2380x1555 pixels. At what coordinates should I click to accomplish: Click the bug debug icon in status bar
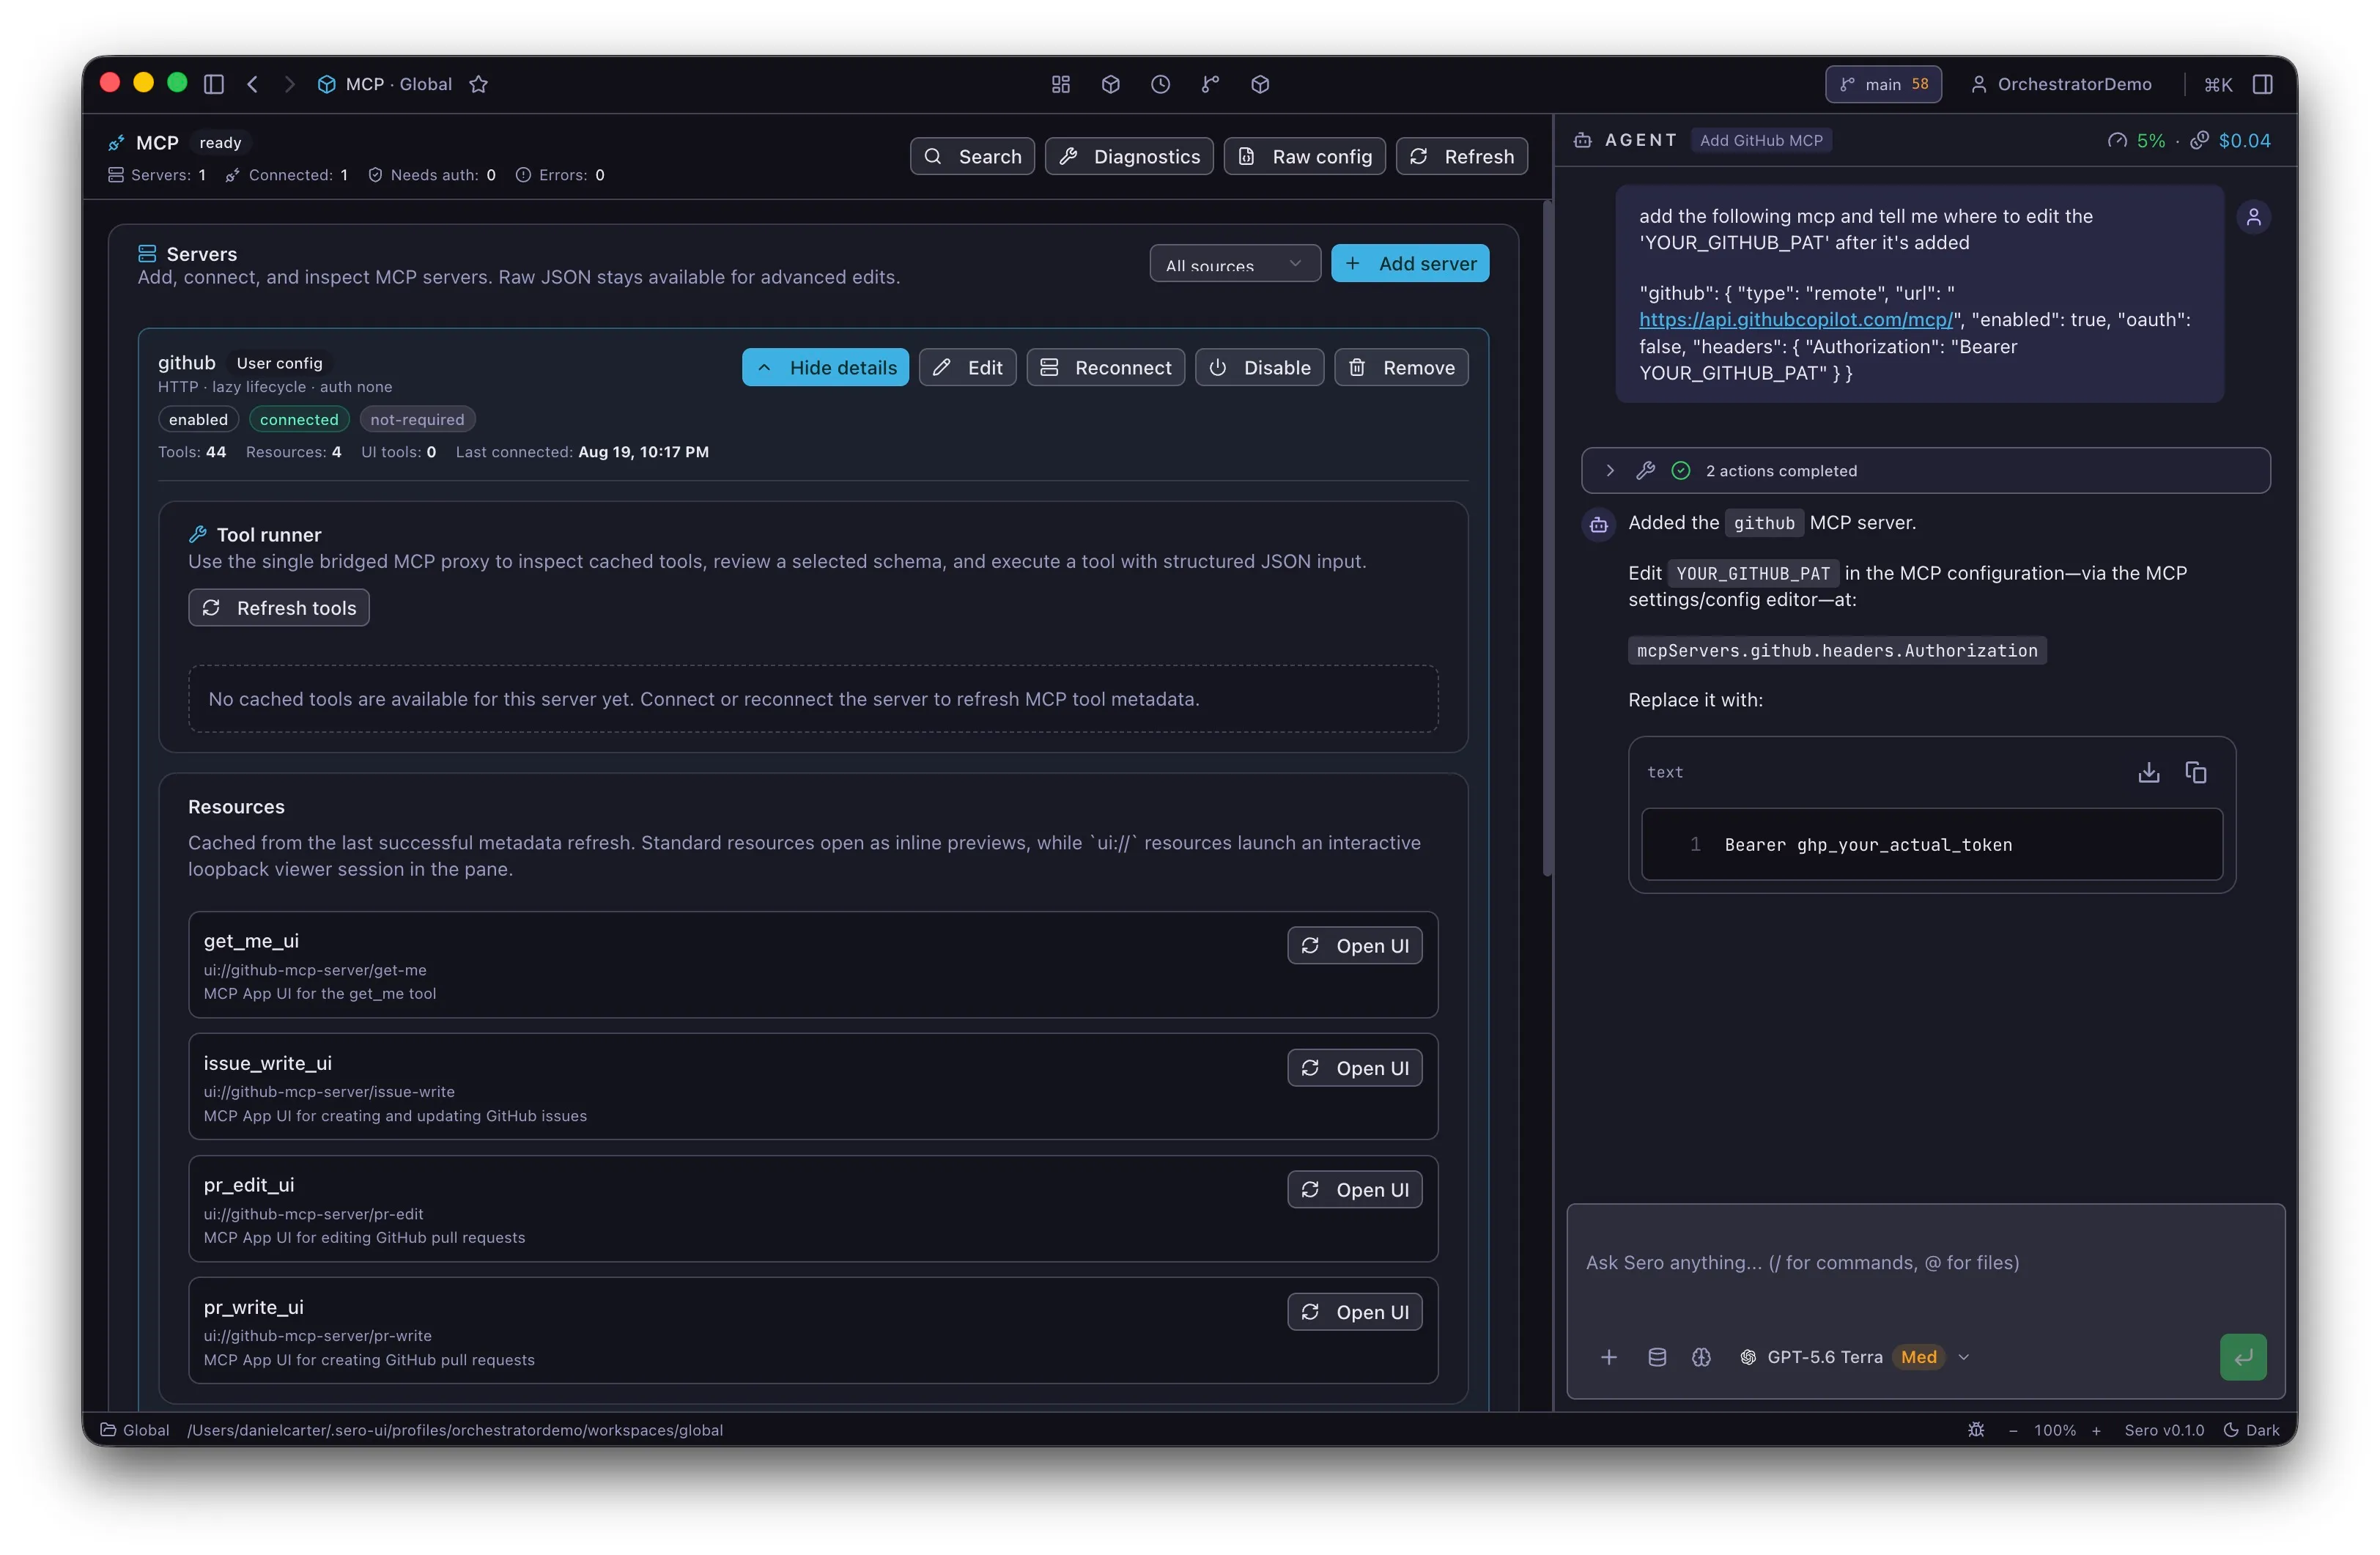[1976, 1431]
